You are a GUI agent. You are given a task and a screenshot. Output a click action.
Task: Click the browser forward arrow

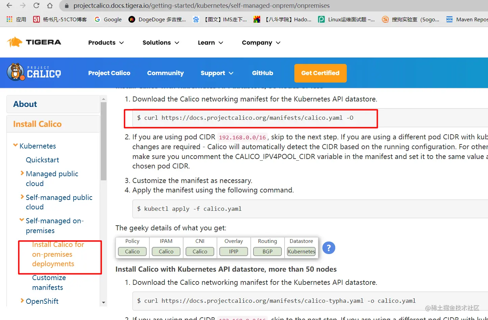coord(23,5)
